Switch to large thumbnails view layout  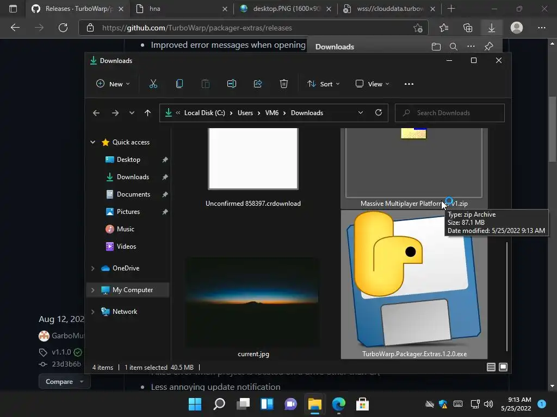(503, 368)
